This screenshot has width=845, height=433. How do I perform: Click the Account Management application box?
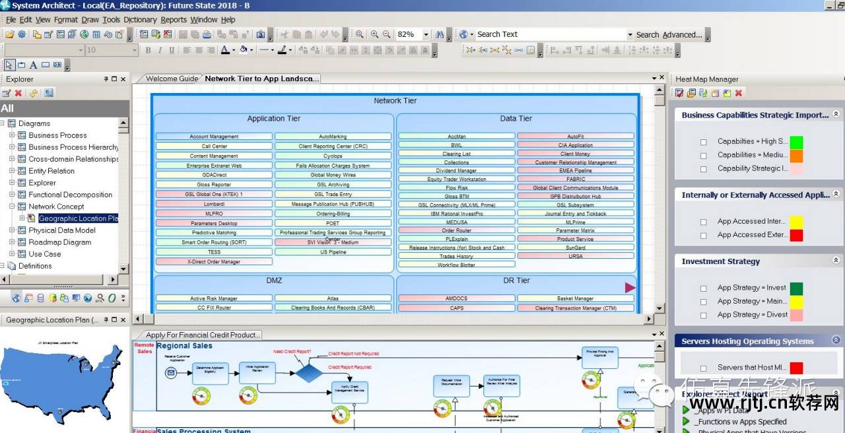coord(214,137)
